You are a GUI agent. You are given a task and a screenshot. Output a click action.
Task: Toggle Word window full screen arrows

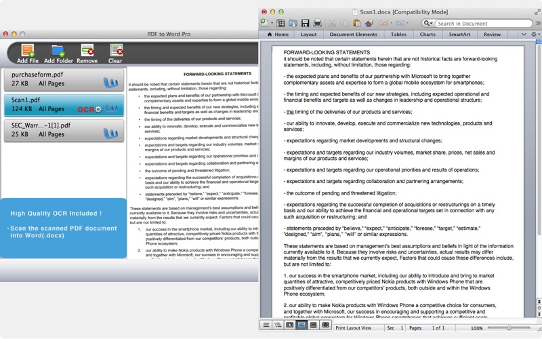[x=537, y=12]
